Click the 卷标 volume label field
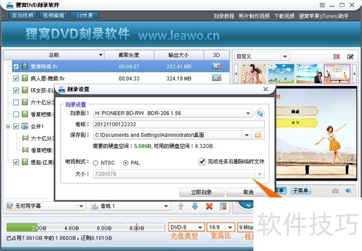Viewport: 362px width, 251px height. (179, 125)
